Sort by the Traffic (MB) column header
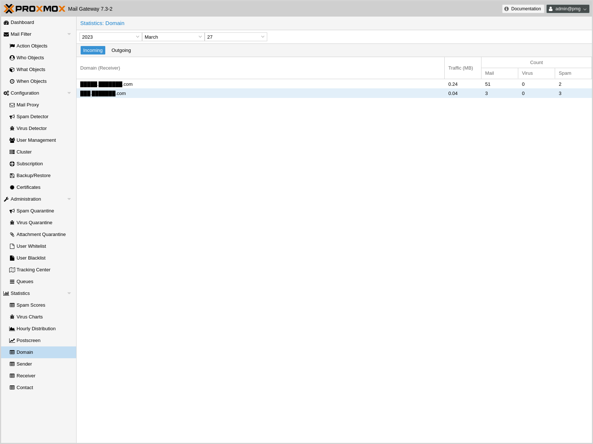 460,68
